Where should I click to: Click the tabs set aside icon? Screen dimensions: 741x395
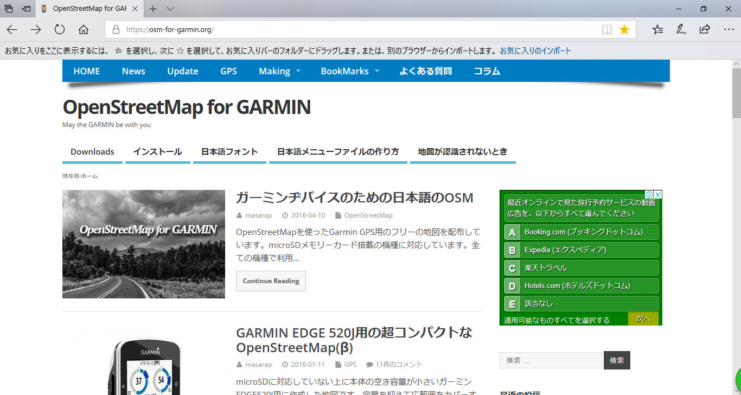point(9,9)
